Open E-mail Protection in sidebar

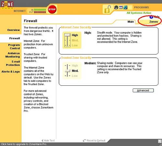coord(13,63)
